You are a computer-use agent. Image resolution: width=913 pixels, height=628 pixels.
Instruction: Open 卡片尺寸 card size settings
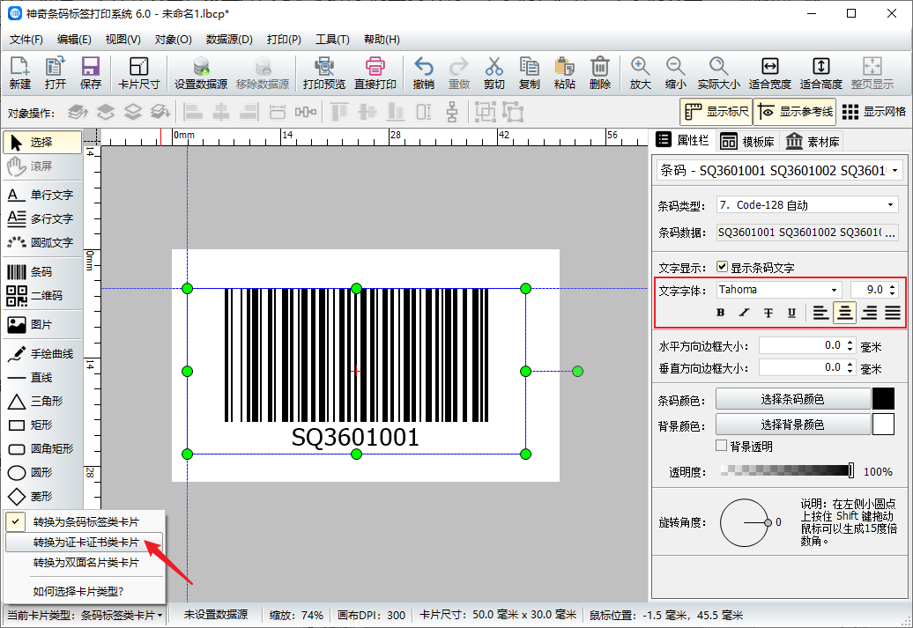[x=138, y=73]
